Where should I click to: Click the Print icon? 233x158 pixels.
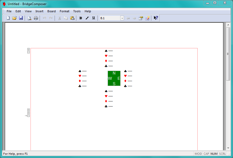36,18
